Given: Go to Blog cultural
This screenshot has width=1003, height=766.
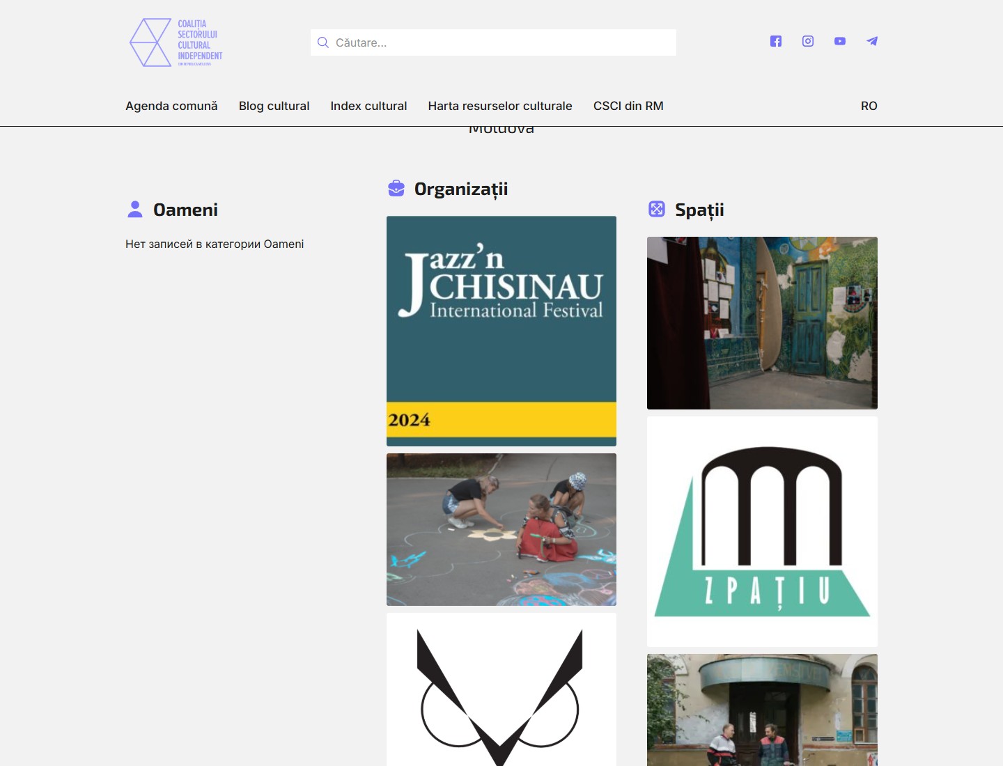Looking at the screenshot, I should [x=274, y=106].
